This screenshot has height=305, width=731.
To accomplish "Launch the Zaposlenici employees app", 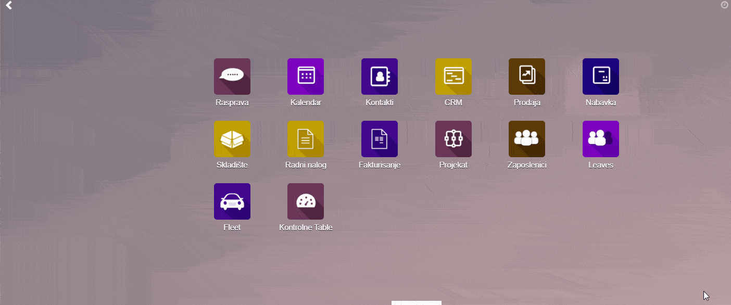I will pos(527,139).
